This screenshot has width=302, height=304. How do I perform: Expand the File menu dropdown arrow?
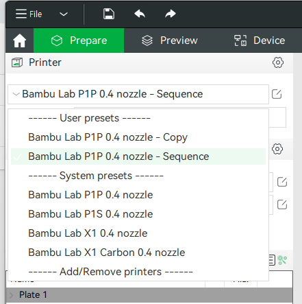64,14
